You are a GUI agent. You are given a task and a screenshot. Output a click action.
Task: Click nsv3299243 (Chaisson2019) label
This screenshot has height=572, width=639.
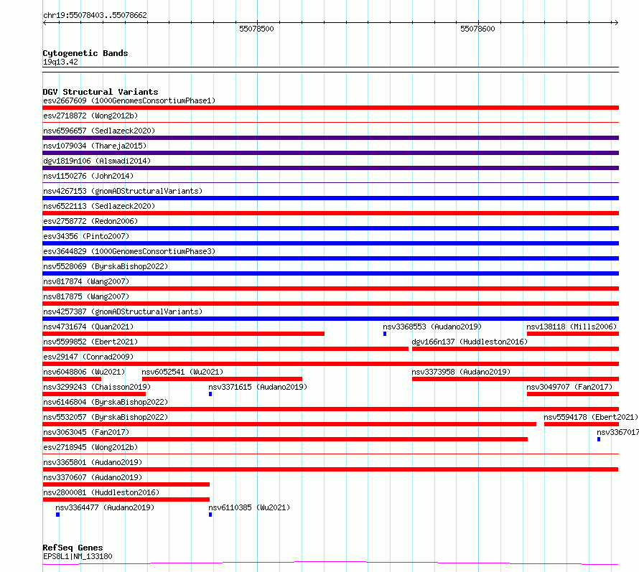(x=97, y=387)
